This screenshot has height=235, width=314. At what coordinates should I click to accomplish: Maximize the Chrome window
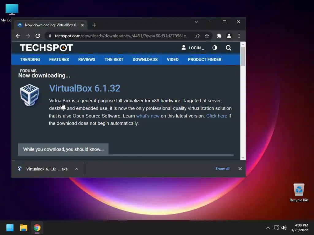(x=224, y=22)
